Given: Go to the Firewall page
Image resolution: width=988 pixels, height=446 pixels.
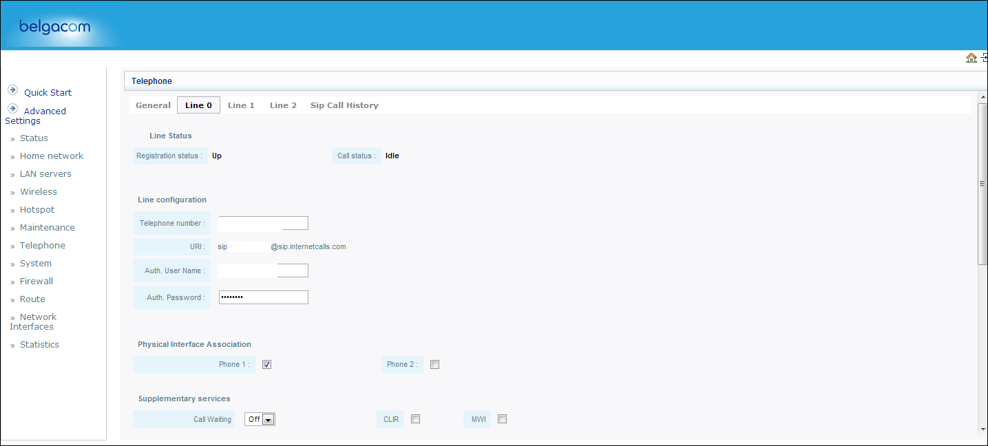Looking at the screenshot, I should tap(36, 282).
